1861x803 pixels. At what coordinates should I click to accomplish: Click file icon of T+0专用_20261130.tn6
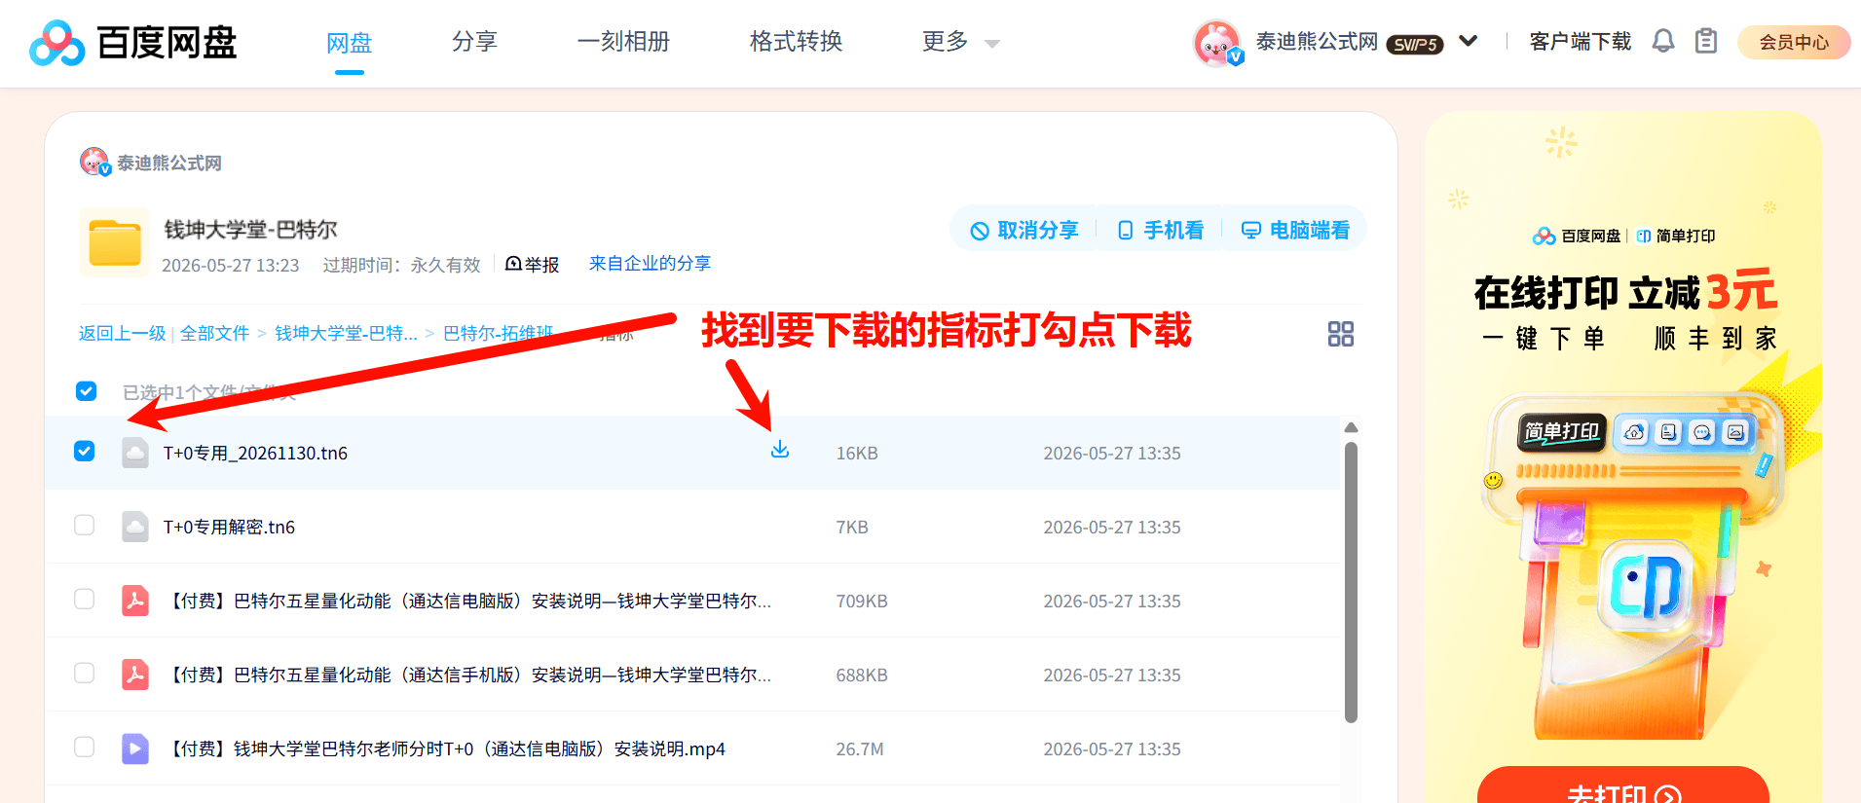(135, 453)
